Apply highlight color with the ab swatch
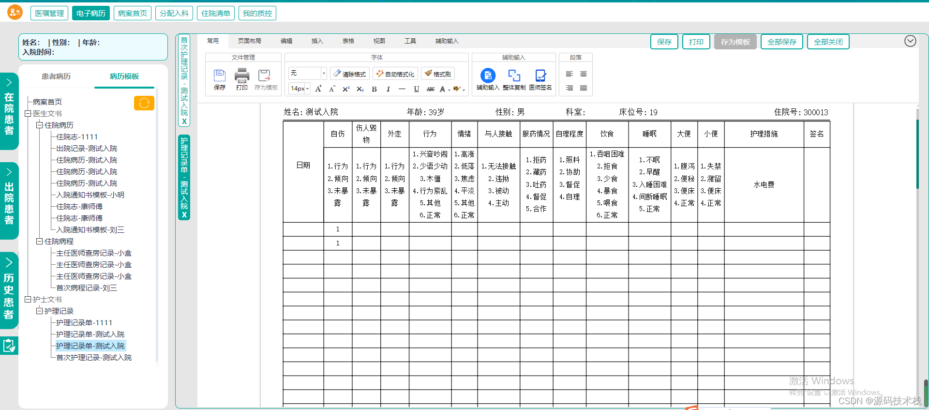 (456, 89)
